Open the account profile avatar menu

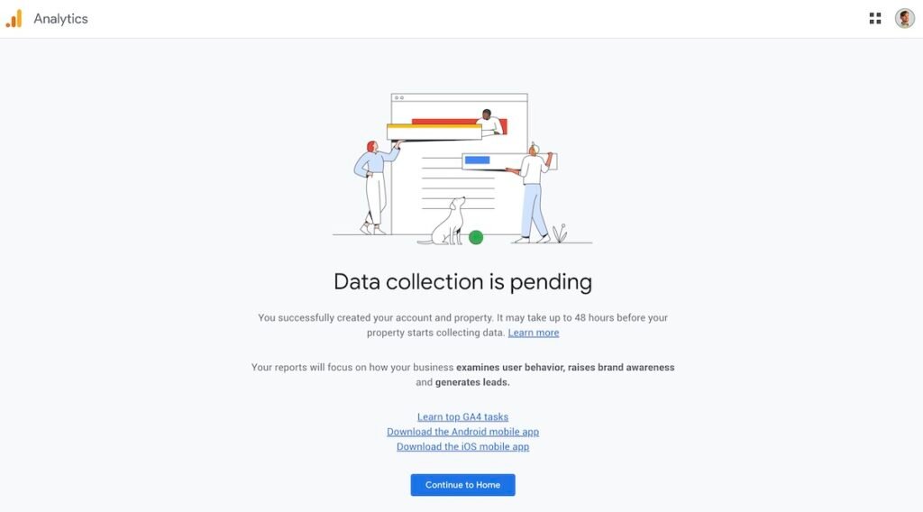click(905, 18)
